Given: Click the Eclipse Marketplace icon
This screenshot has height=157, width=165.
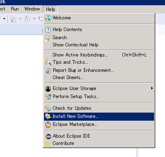Looking at the screenshot, I should tap(48, 125).
